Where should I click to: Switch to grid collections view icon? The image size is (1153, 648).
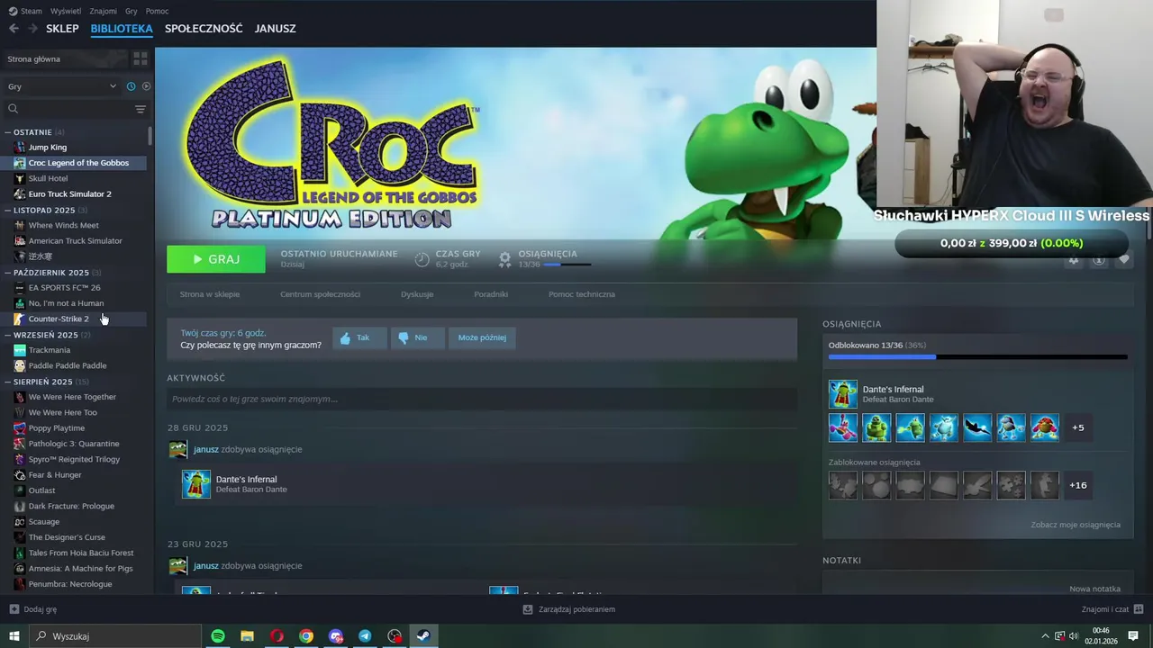pos(141,58)
